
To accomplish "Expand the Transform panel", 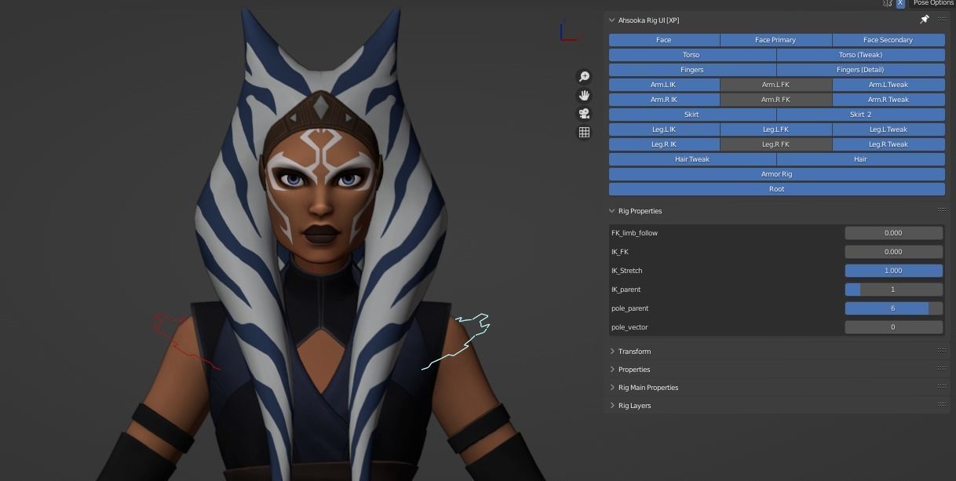I will click(x=611, y=351).
